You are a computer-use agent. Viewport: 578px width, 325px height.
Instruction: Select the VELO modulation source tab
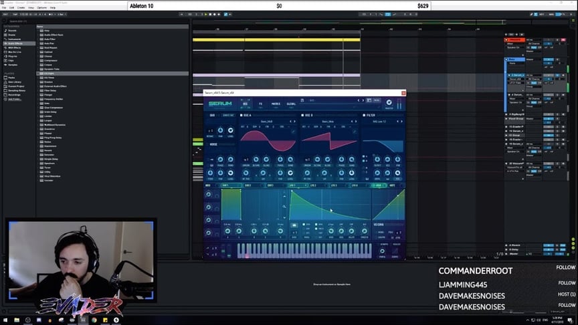point(378,185)
